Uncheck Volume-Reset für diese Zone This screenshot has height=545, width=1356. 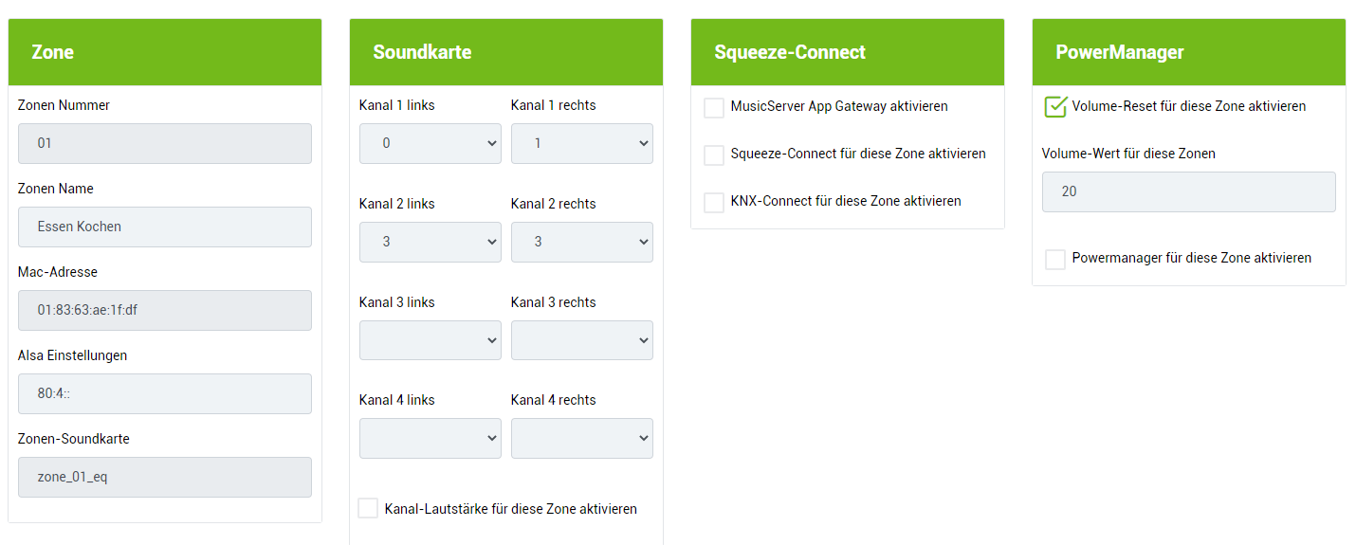tap(1055, 107)
